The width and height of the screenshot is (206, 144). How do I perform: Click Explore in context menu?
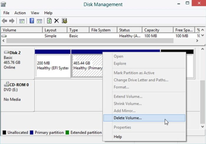click(144, 63)
